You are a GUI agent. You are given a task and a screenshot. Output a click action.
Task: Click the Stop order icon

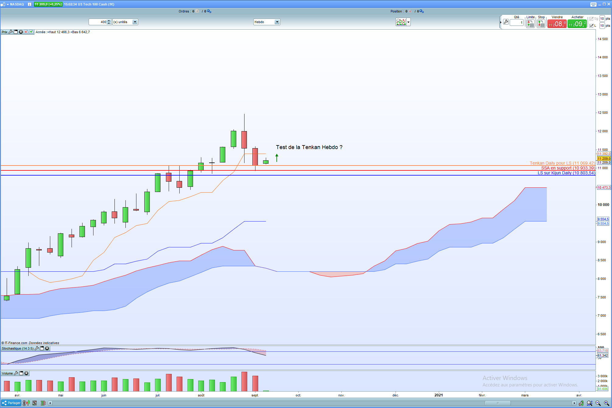[x=541, y=24]
